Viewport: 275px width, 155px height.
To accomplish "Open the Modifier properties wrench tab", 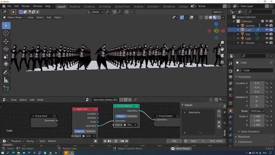I will click(x=231, y=117).
